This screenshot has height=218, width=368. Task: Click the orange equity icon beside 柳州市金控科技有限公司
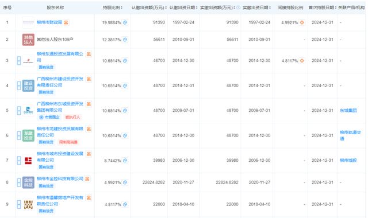[x=87, y=179]
